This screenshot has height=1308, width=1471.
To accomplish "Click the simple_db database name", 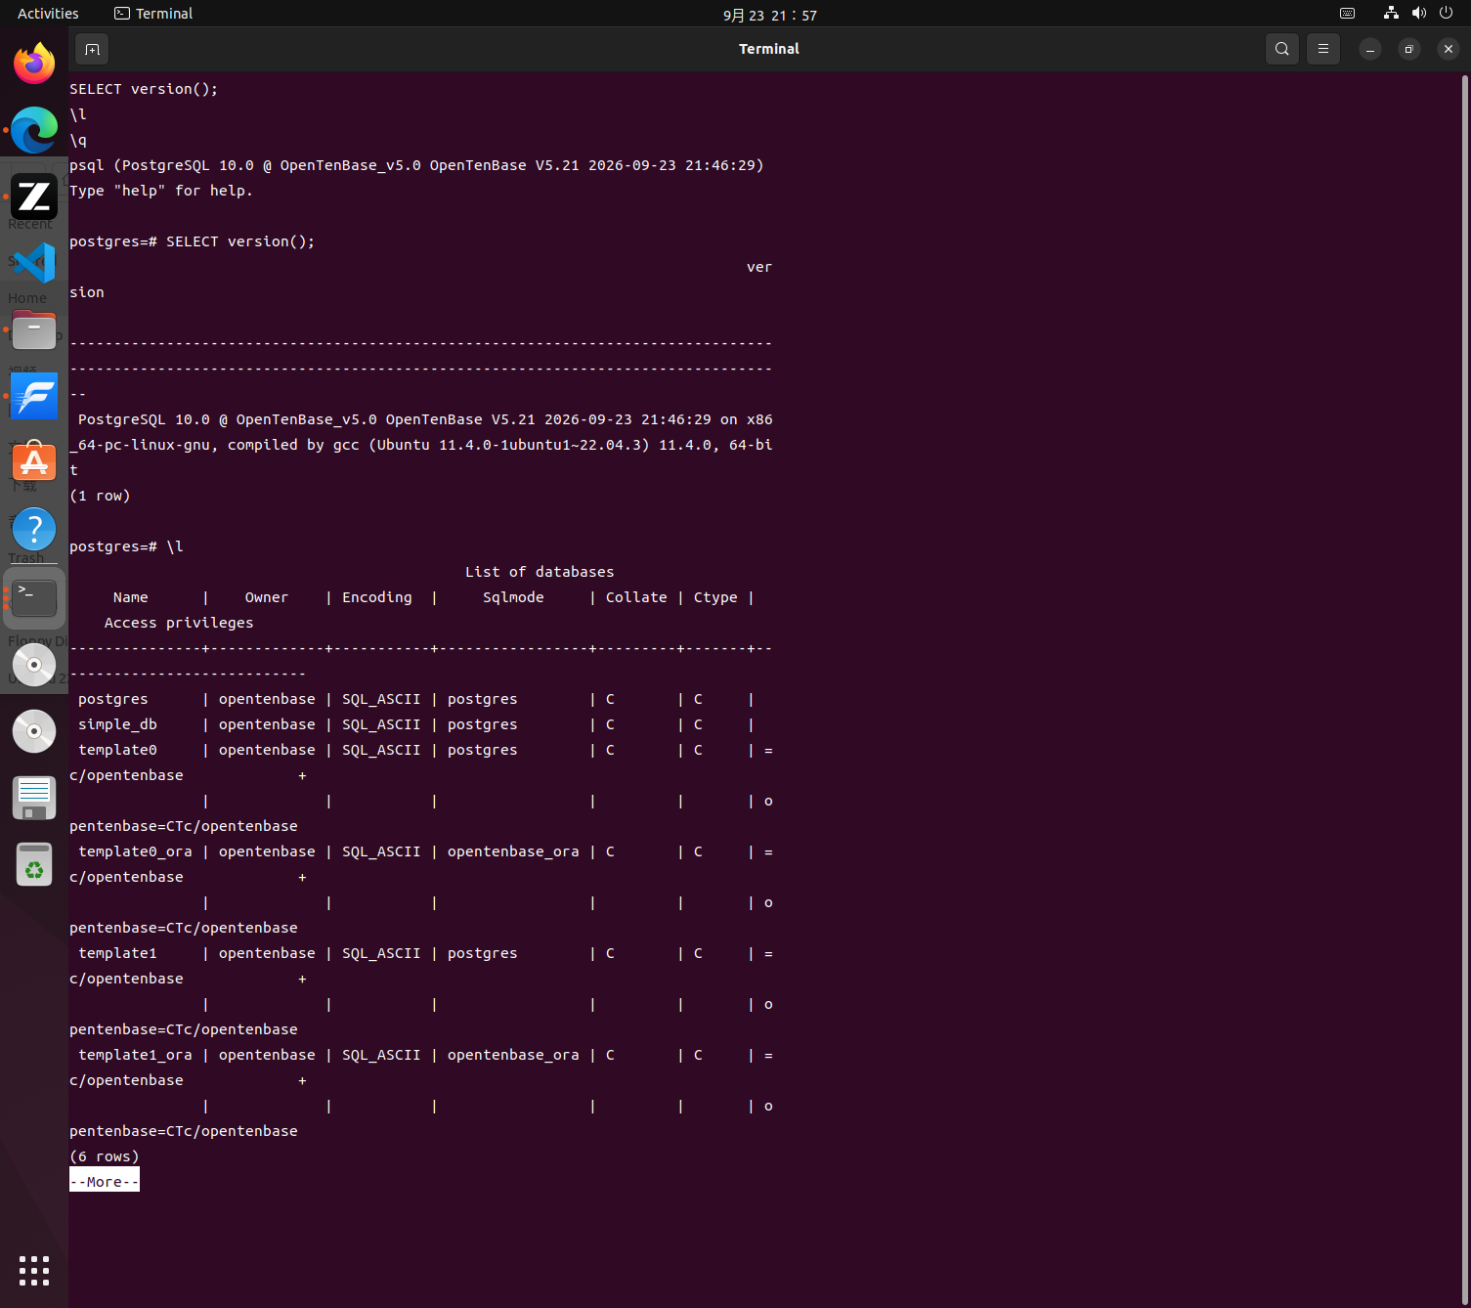I will 117,724.
